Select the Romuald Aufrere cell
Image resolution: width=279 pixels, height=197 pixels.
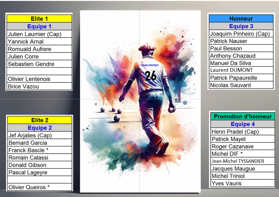(x=39, y=49)
